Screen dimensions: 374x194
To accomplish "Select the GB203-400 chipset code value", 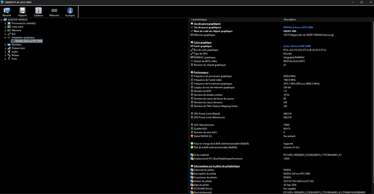I will pos(290,31).
